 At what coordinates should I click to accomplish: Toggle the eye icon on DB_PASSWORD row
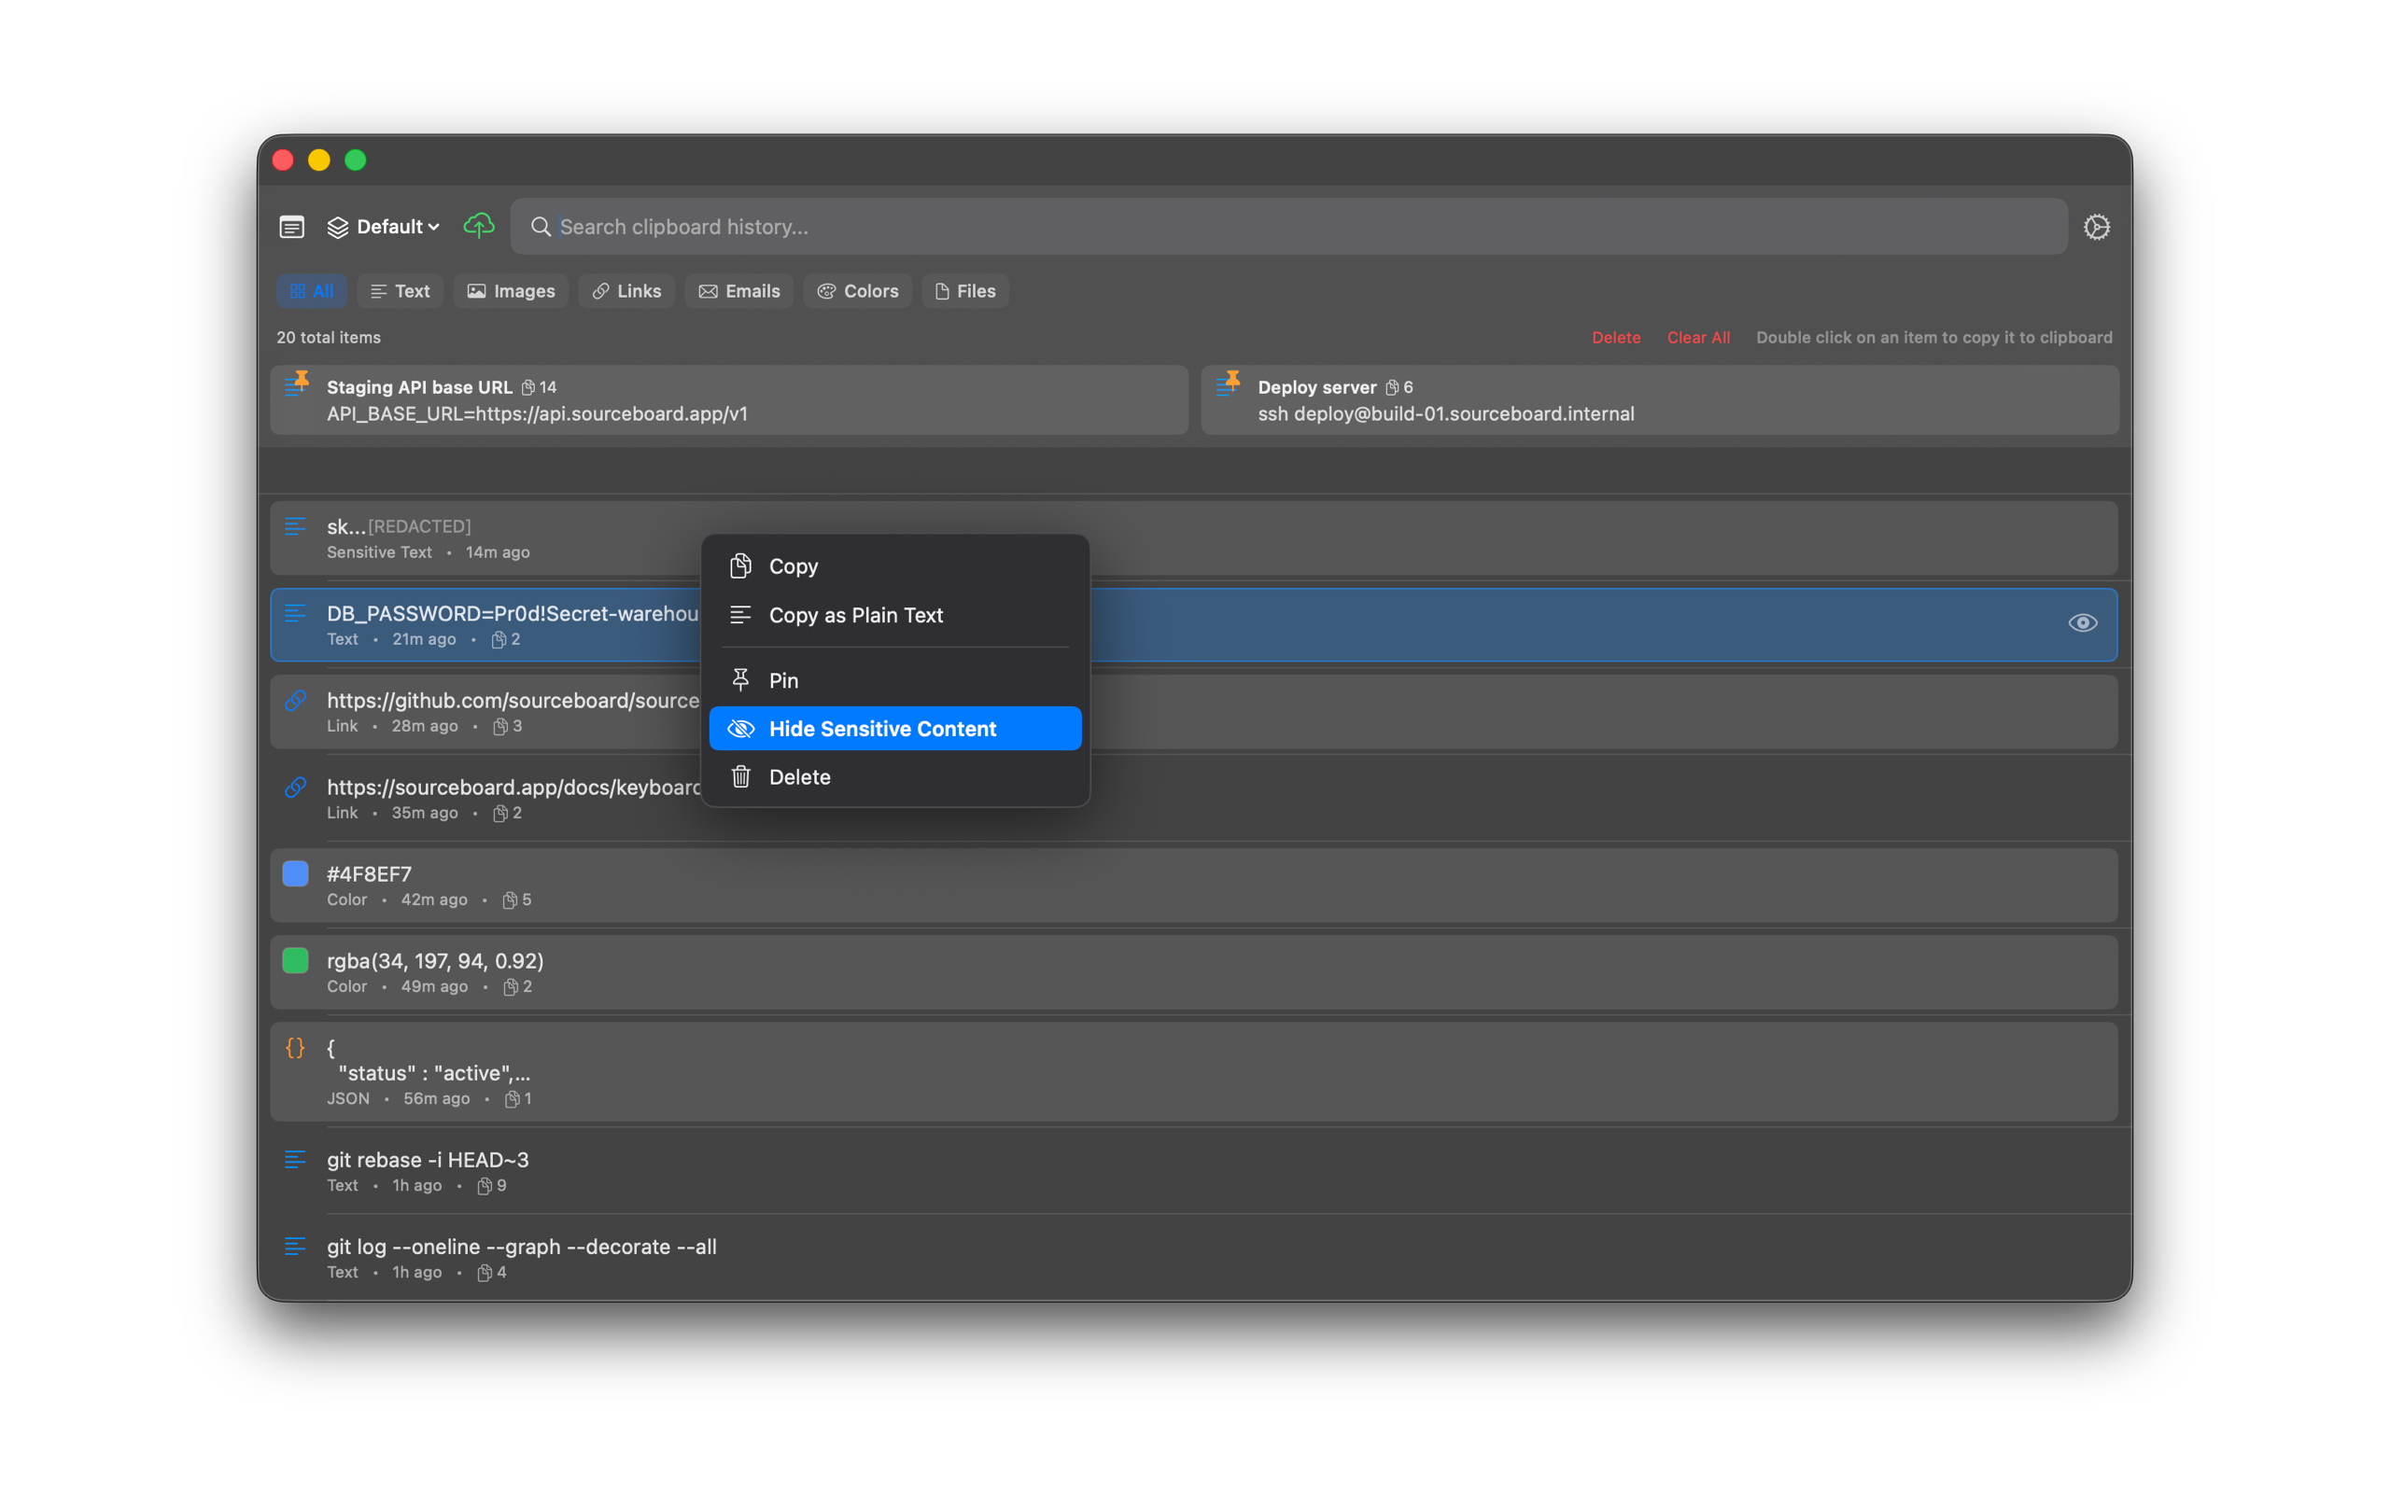pyautogui.click(x=2082, y=623)
